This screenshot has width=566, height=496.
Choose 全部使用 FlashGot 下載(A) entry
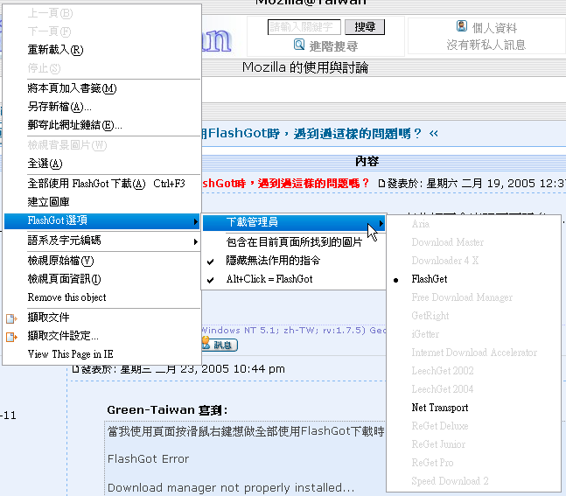101,184
